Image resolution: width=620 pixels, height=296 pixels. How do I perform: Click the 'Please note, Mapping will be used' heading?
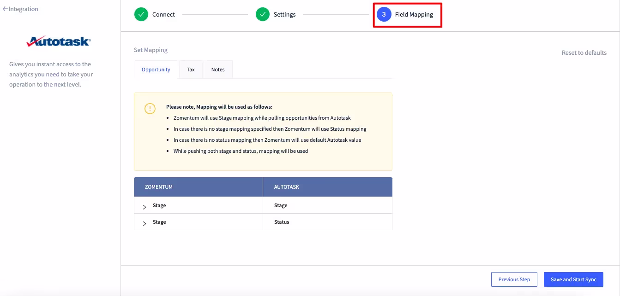(x=219, y=107)
